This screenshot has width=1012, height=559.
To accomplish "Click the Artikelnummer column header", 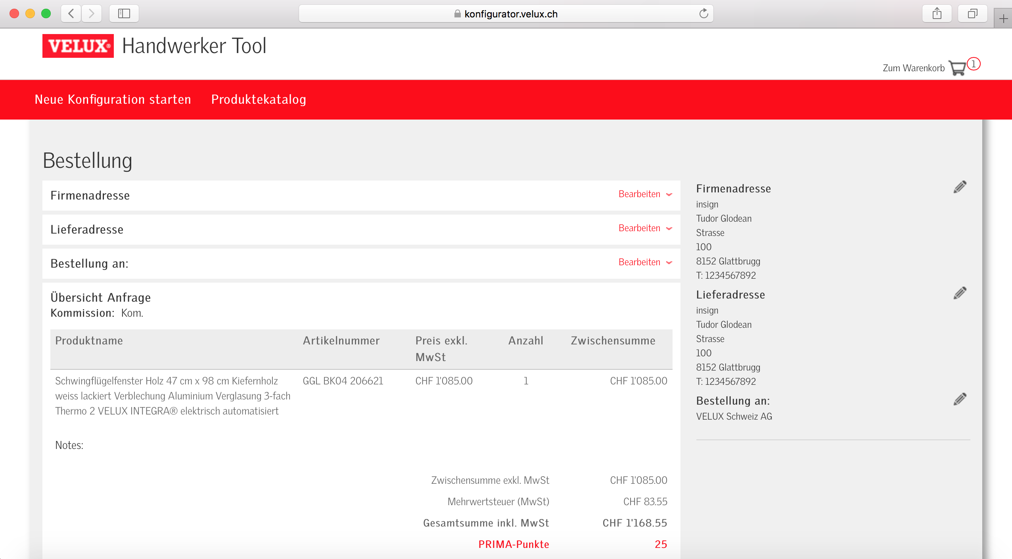I will (341, 340).
